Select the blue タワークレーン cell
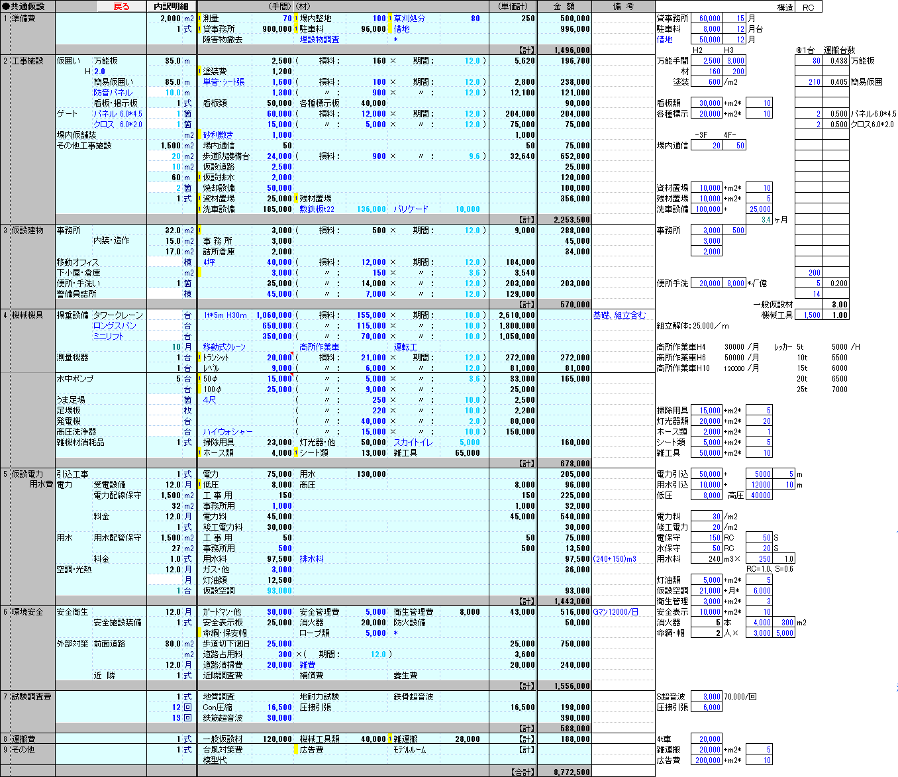 coord(118,315)
